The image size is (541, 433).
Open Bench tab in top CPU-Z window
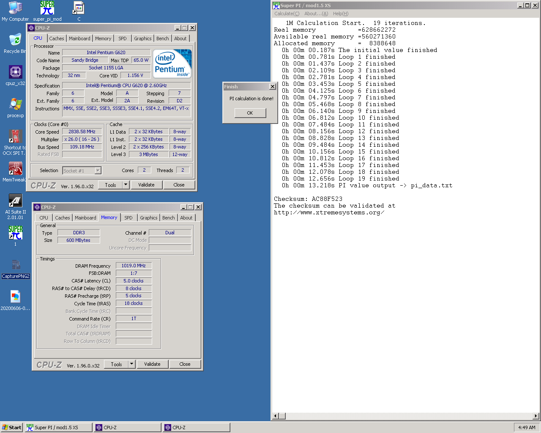pyautogui.click(x=163, y=38)
